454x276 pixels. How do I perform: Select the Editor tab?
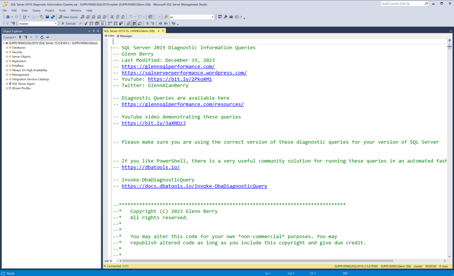(x=110, y=36)
